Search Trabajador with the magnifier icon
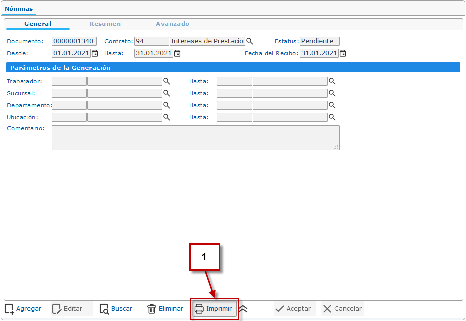Viewport: 466px width, 321px height. click(167, 81)
